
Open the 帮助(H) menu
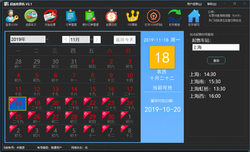(x=212, y=4)
